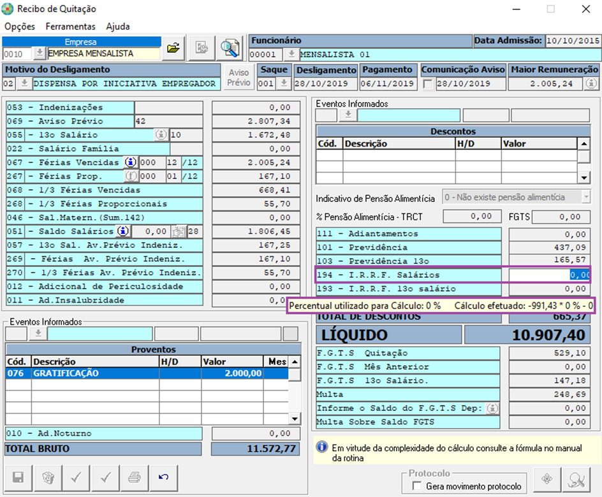Click the % Pensão Alimentícia TRCT field
The image size is (602, 497).
(473, 217)
